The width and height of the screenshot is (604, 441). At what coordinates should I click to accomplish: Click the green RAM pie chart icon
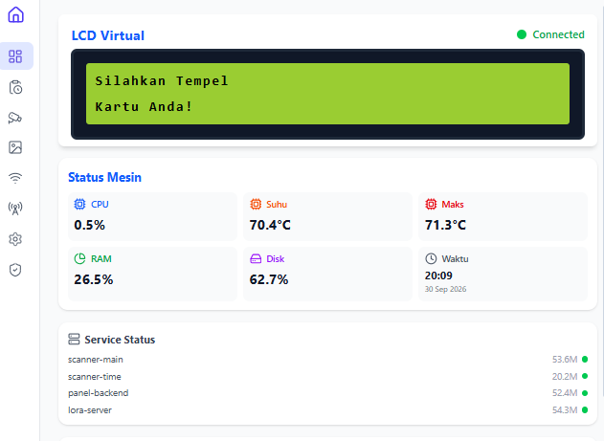click(x=79, y=258)
